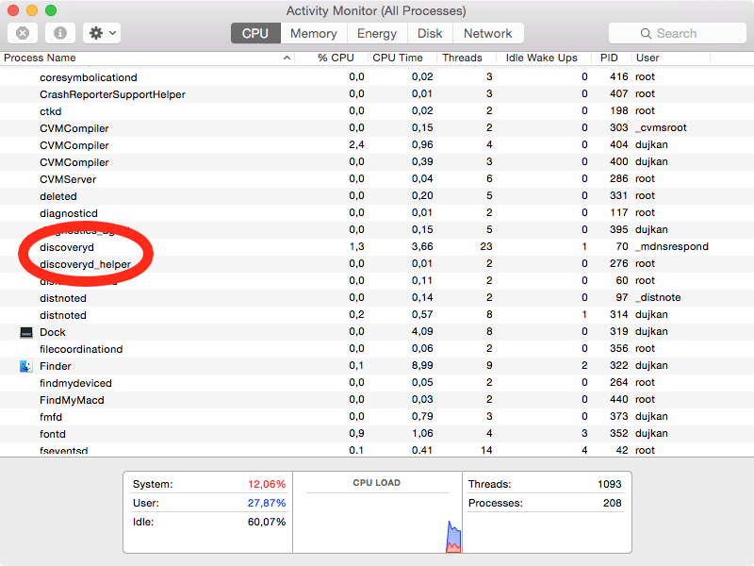Select the filecoordinationd process row

pyautogui.click(x=377, y=349)
